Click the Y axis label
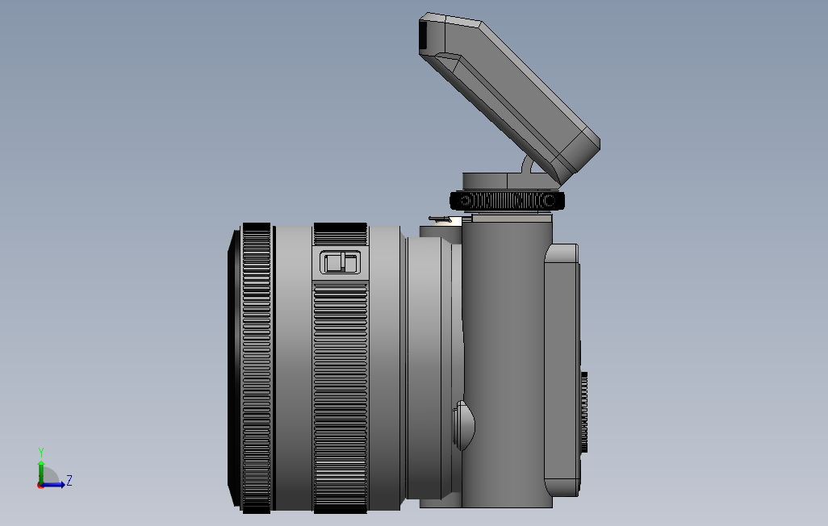The image size is (828, 526). point(41,453)
